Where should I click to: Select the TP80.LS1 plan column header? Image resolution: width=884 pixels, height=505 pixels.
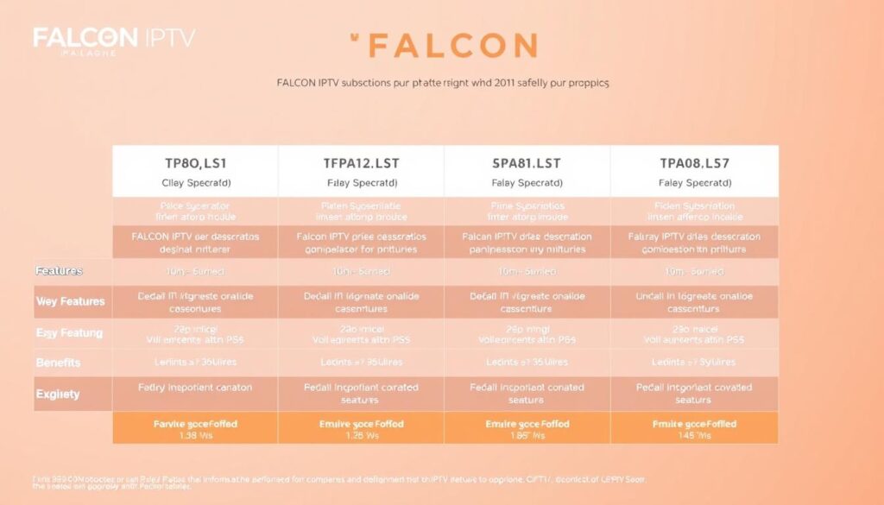pyautogui.click(x=195, y=163)
